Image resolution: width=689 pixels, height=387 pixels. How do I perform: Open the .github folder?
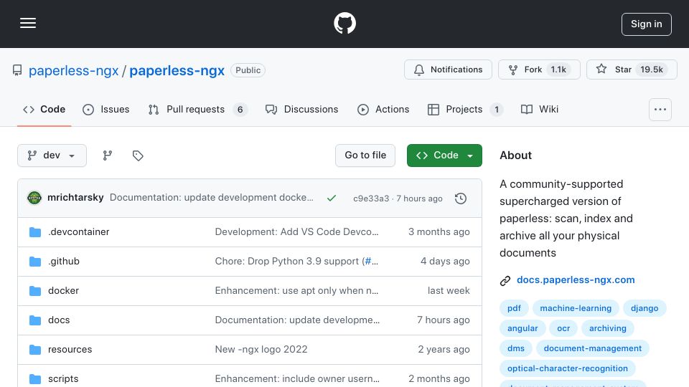(x=64, y=261)
